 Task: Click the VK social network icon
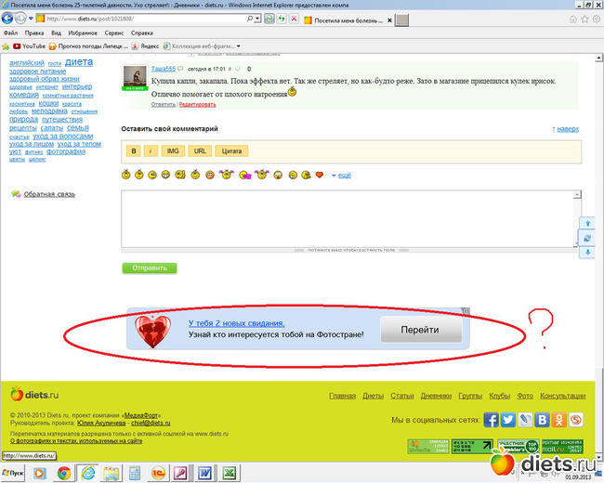542,420
